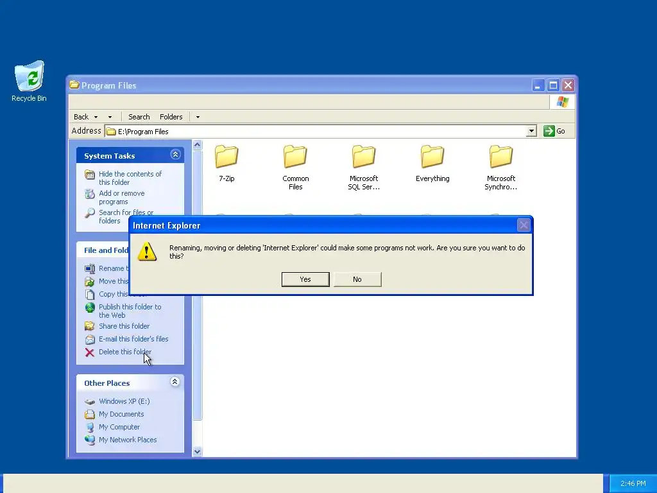
Task: Click the Windows XP (E:) drive icon
Action: [90, 402]
